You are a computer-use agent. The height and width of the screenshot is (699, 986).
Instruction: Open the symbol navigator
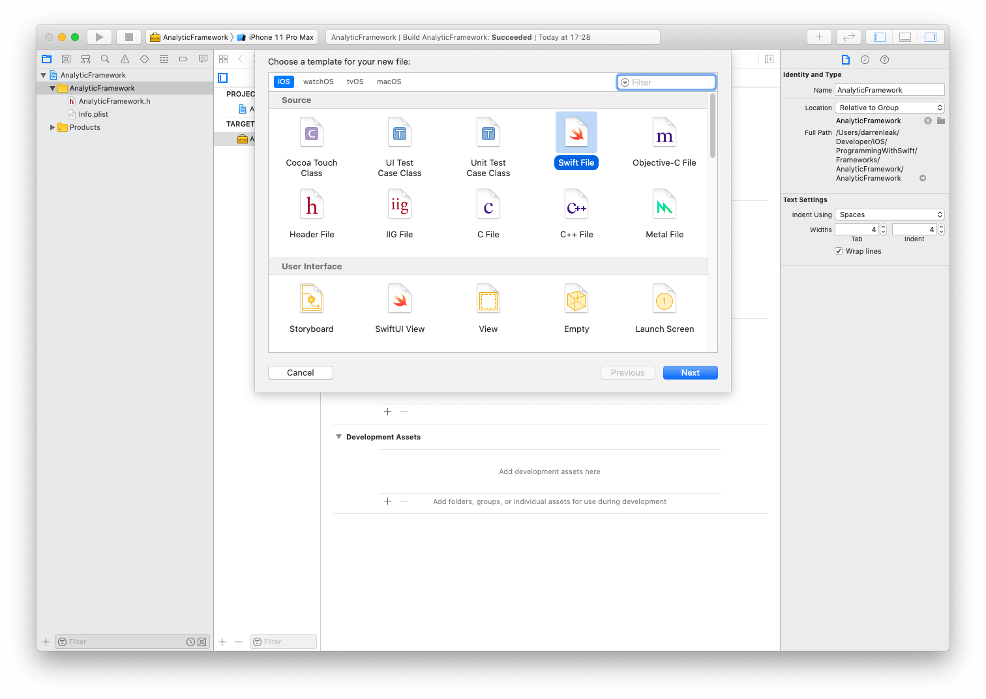tap(85, 59)
